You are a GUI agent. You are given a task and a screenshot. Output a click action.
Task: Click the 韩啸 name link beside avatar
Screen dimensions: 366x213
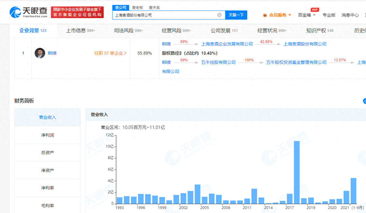click(52, 53)
